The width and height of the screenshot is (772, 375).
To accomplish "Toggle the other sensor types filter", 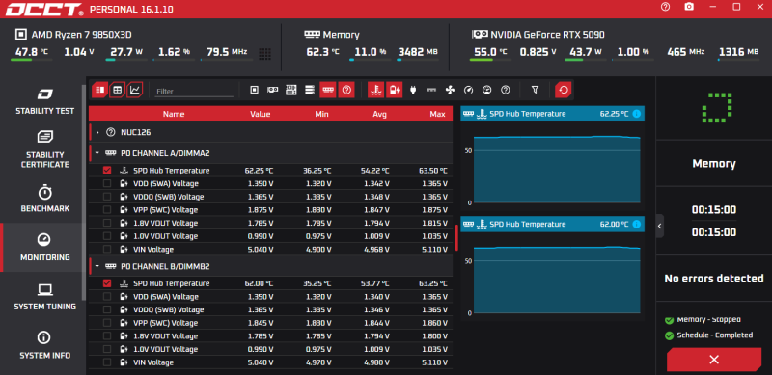I will pos(505,90).
